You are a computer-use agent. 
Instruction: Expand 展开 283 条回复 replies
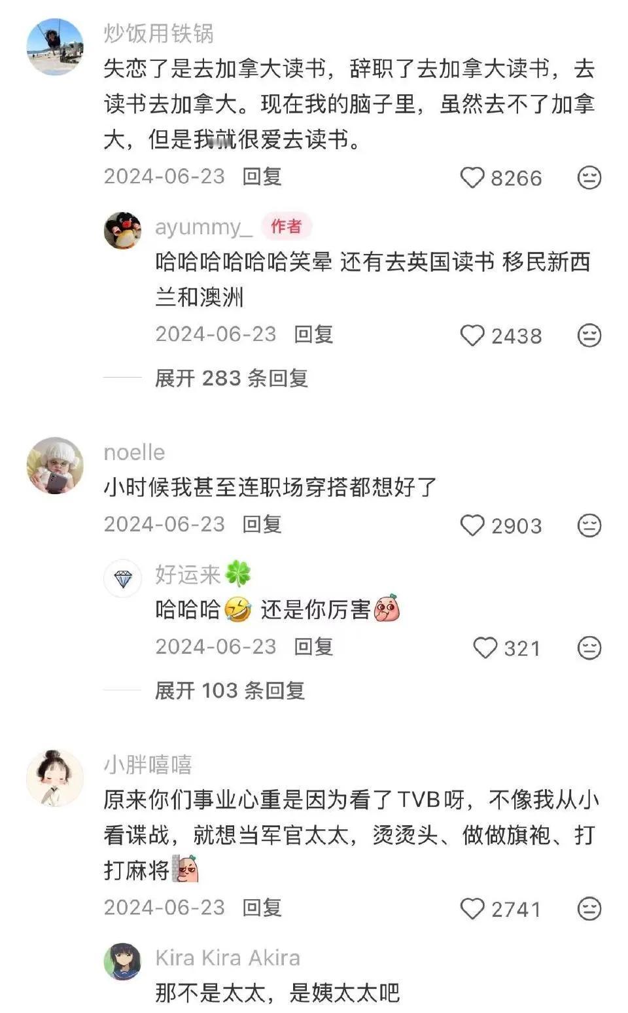[x=231, y=378]
